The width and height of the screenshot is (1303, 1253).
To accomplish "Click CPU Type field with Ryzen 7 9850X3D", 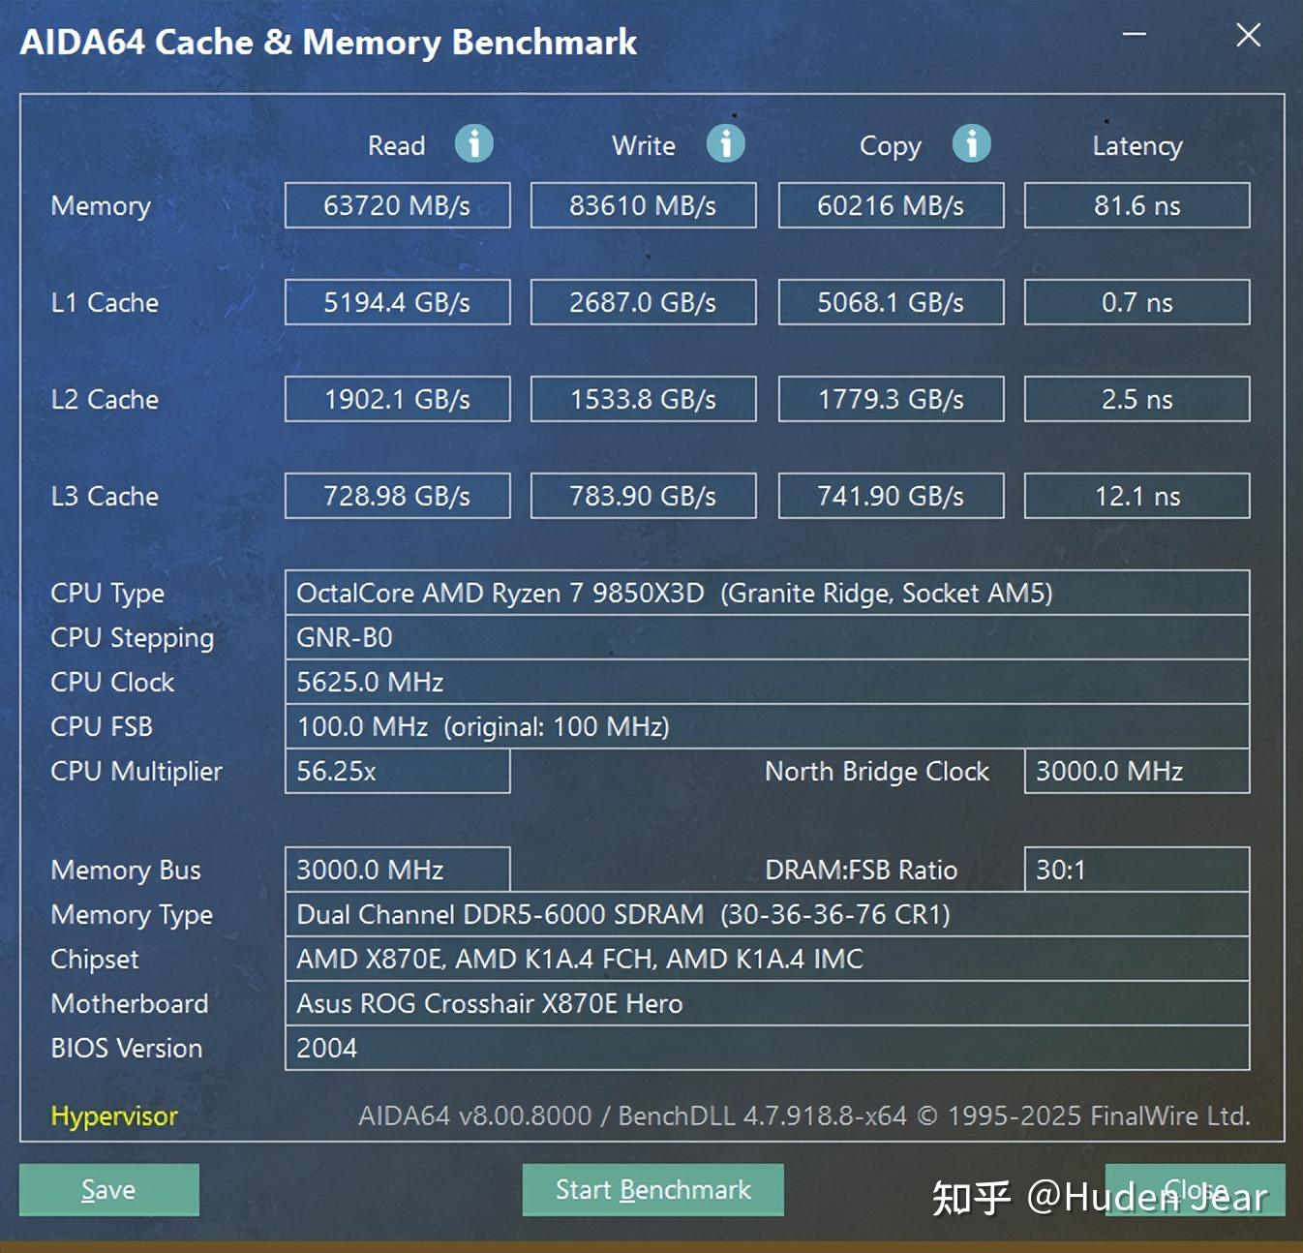I will pos(768,593).
